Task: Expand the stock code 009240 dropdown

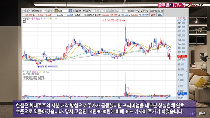Action: (45, 11)
